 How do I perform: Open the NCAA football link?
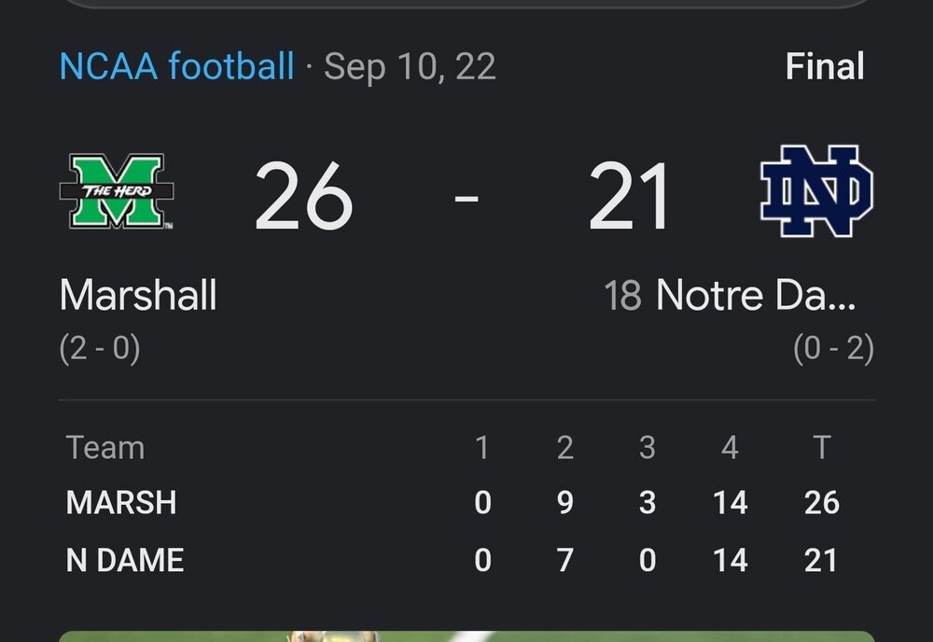pyautogui.click(x=177, y=67)
